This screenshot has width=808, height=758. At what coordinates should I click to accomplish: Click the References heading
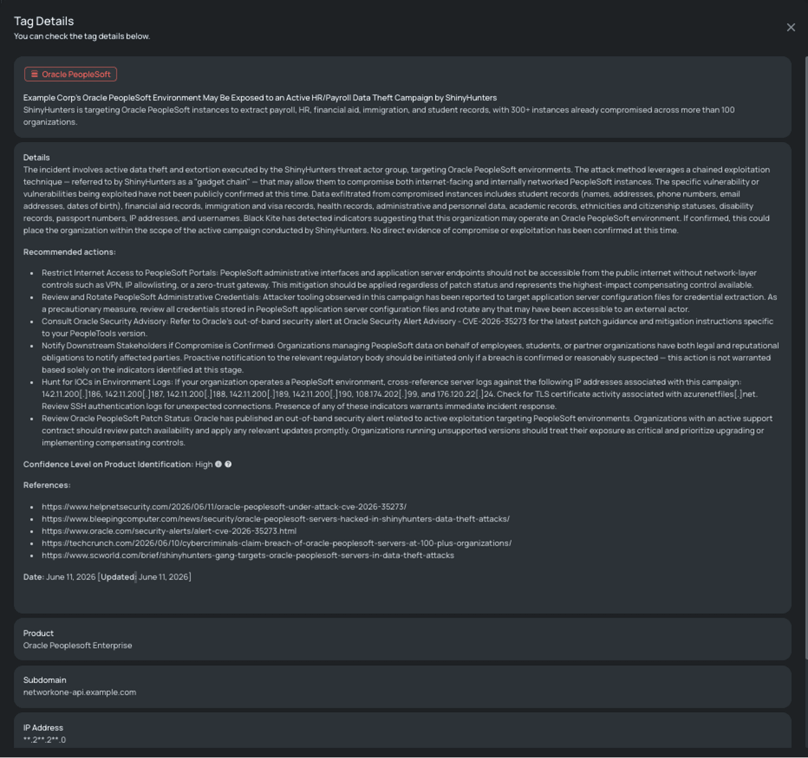(x=47, y=485)
